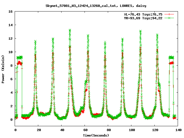Click the y-axis tick label 10
184x138 pixels.
coord(10,52)
